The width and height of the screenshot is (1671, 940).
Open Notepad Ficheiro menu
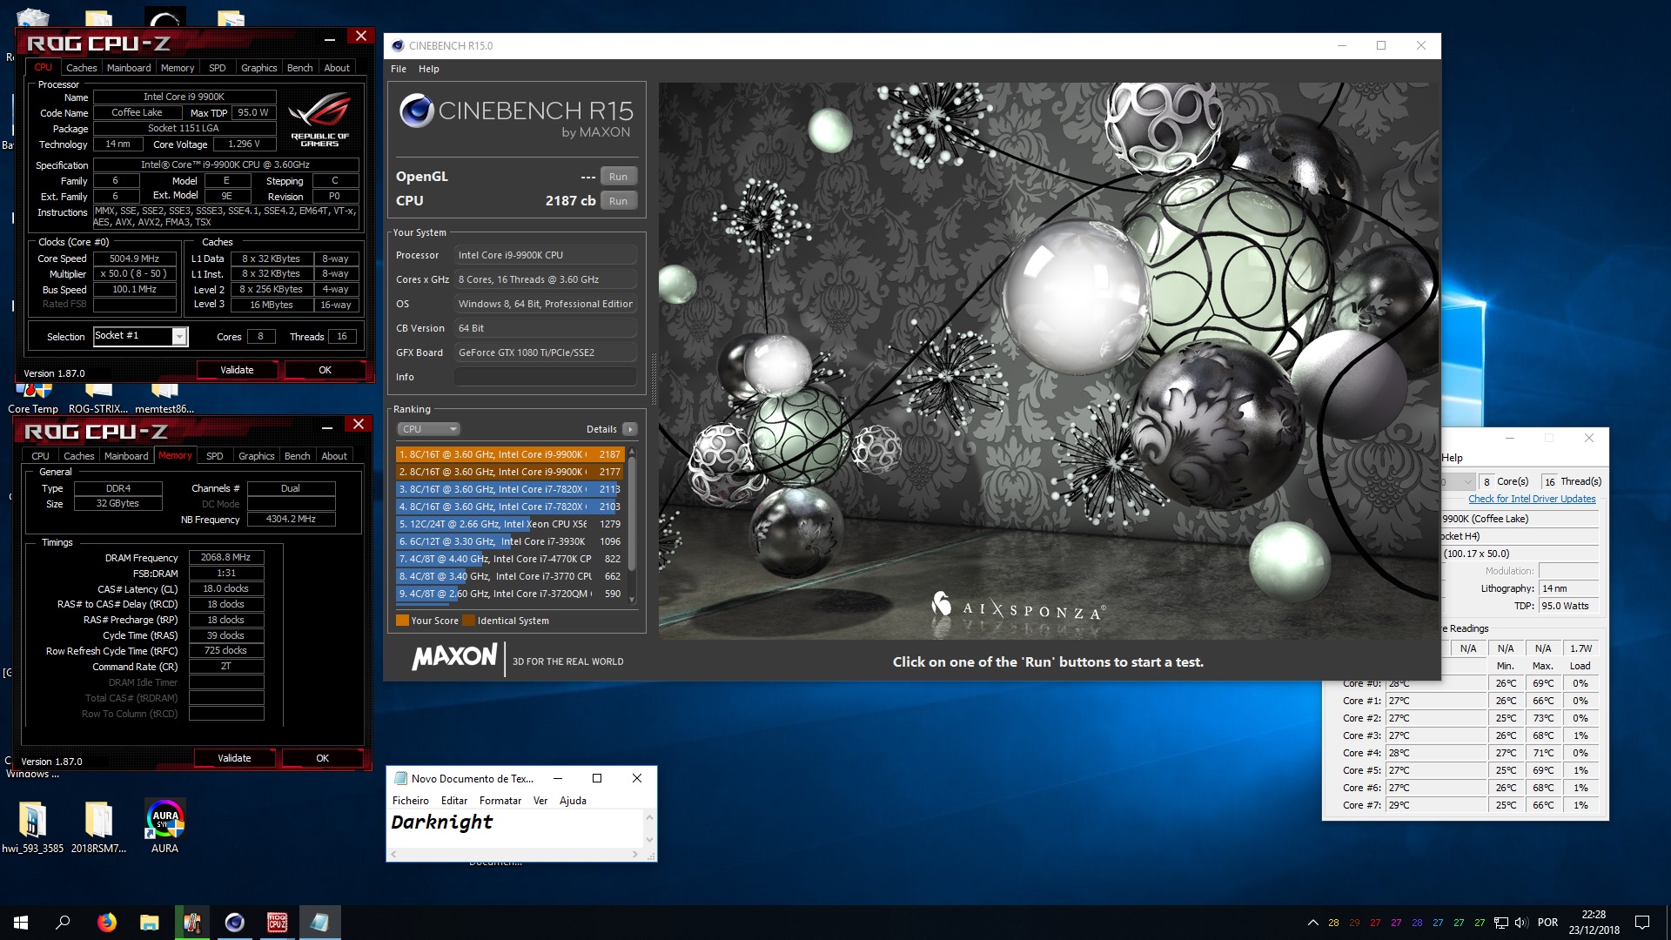(x=411, y=801)
